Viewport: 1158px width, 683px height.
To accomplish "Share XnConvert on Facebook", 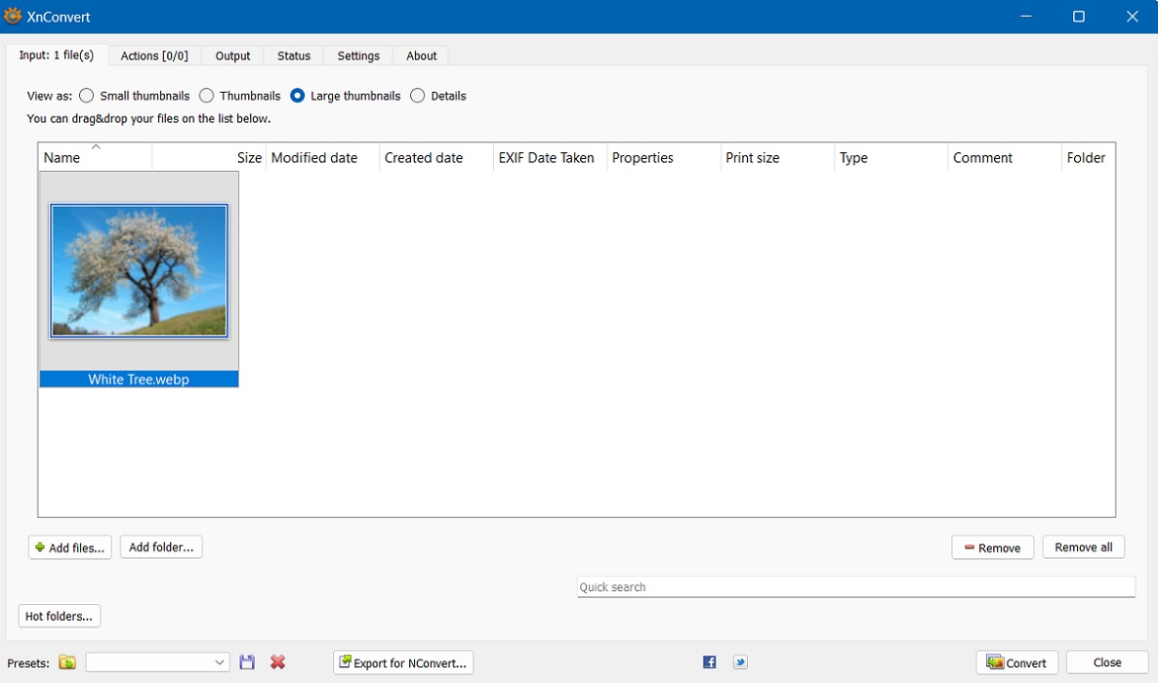I will coord(709,662).
